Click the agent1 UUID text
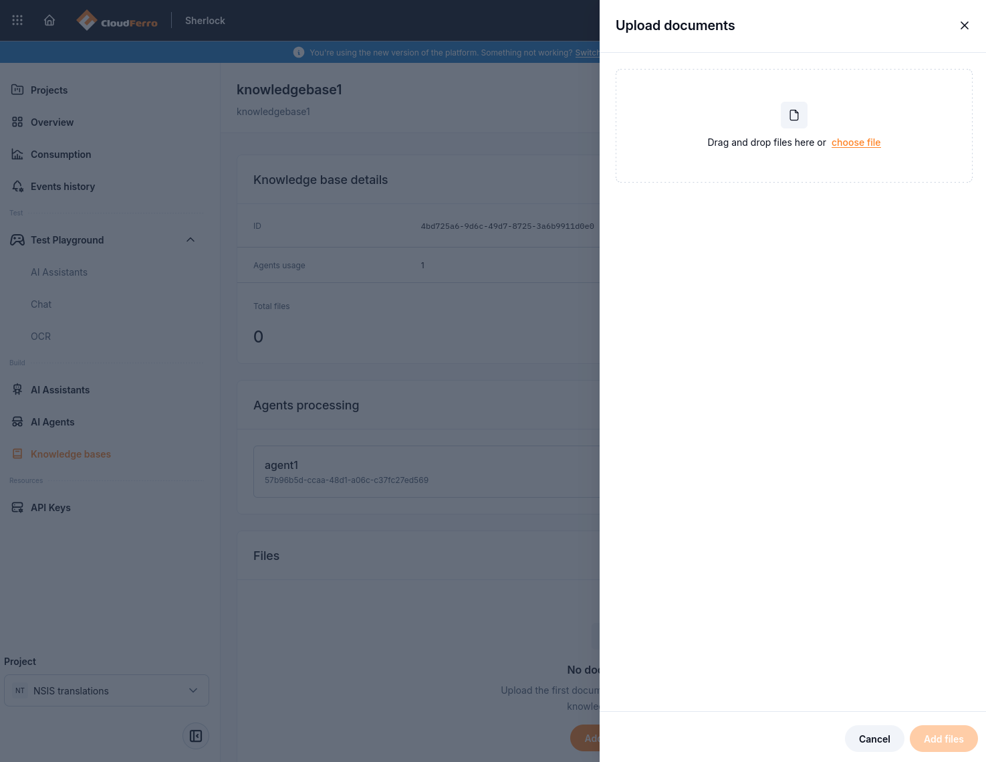The image size is (986, 762). click(346, 480)
